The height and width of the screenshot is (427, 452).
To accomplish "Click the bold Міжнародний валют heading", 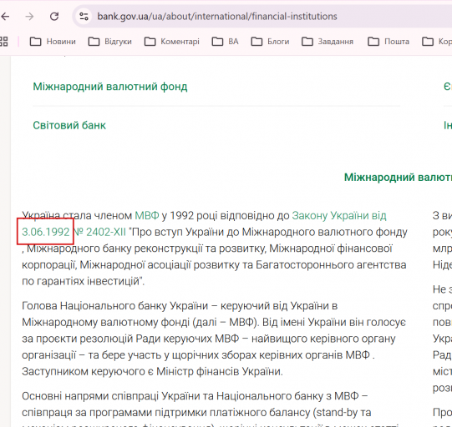I will tap(398, 178).
